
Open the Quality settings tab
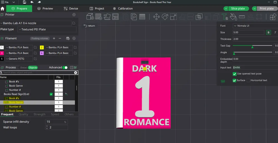point(23,114)
